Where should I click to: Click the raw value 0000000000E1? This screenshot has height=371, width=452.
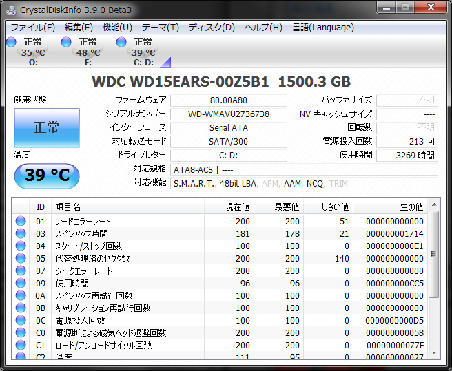[395, 246]
